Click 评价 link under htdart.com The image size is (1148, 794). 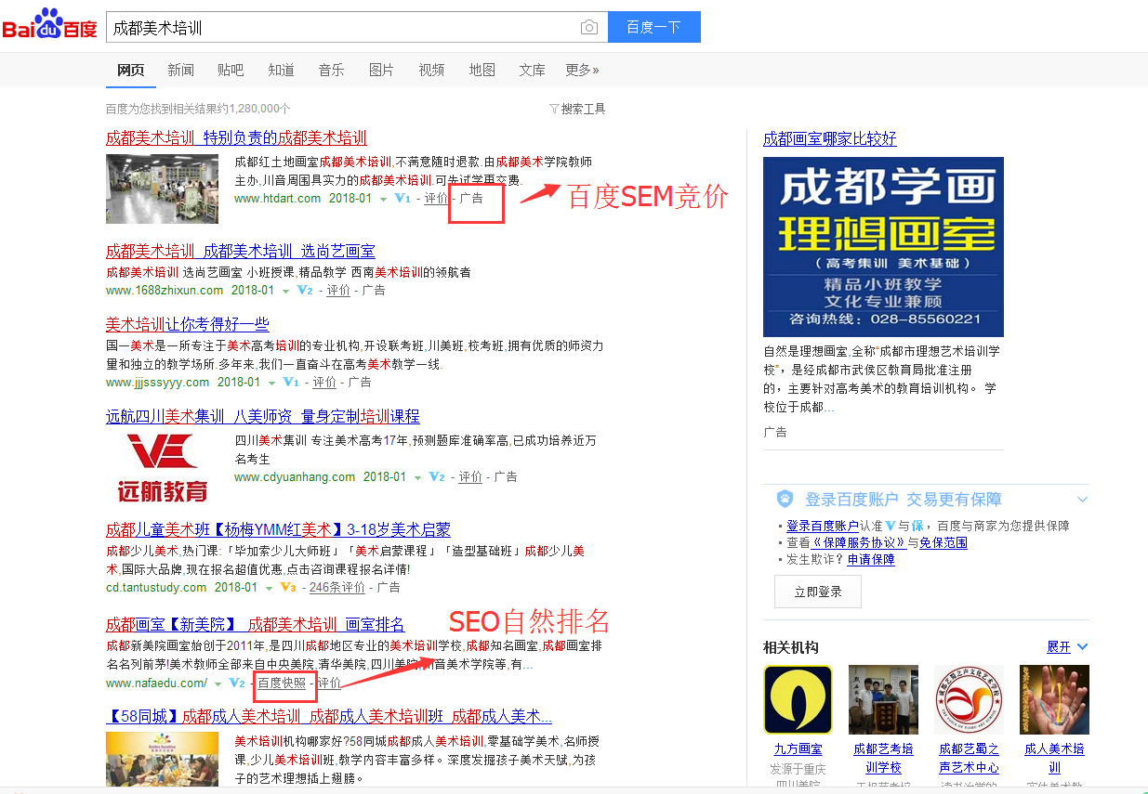pos(435,199)
